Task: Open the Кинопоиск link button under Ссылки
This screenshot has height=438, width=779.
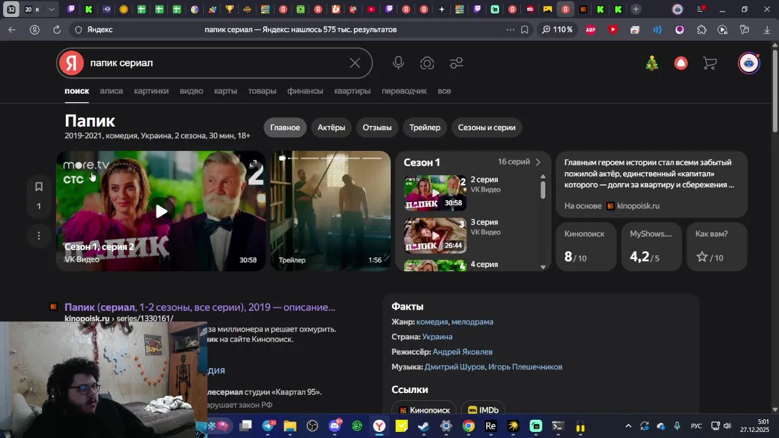Action: click(x=424, y=410)
